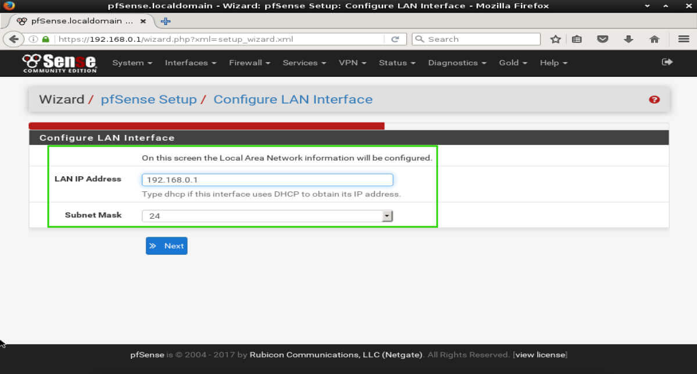Open a new tab with plus icon
The width and height of the screenshot is (697, 374).
coord(166,21)
